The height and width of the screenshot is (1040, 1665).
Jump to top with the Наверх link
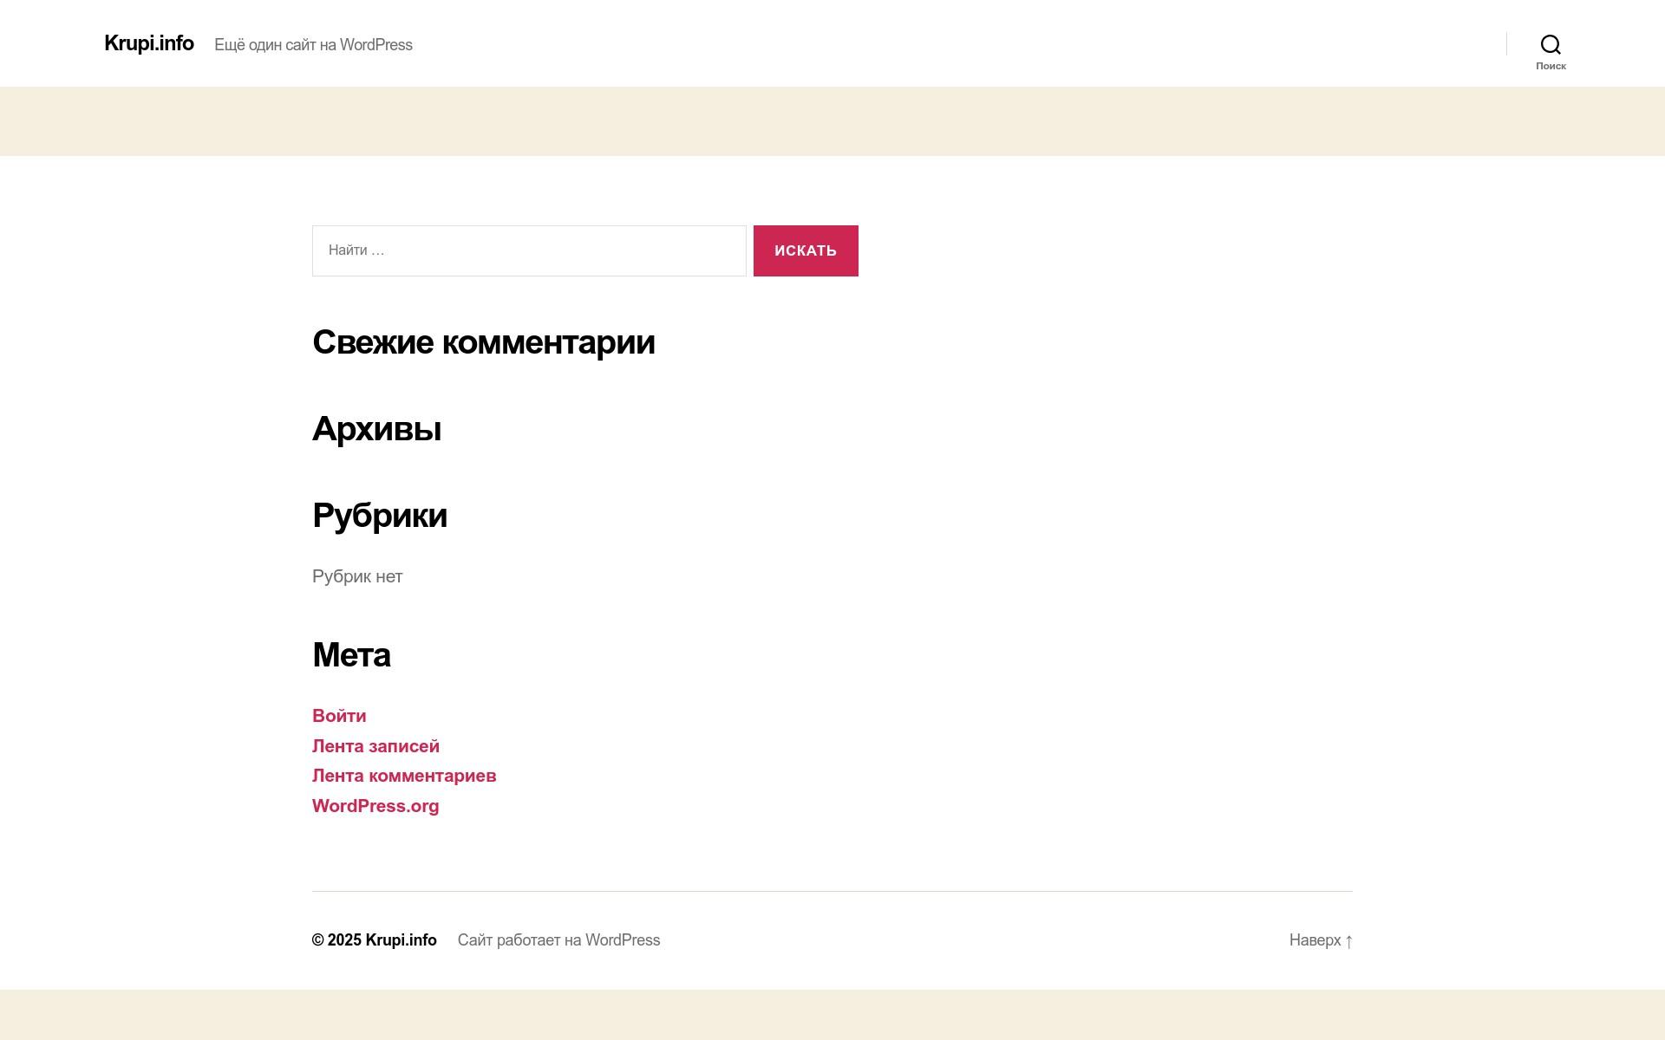point(1315,940)
